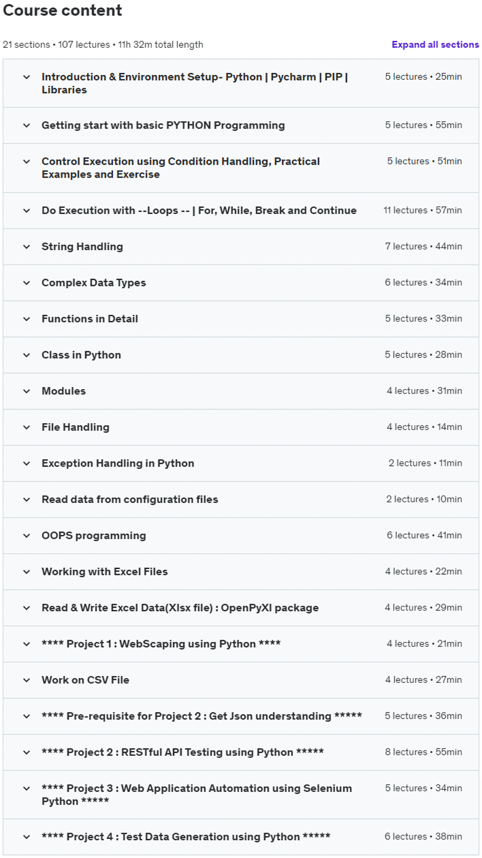Open chevron for Pre-requisite for Project 2
The height and width of the screenshot is (858, 482).
[x=26, y=716]
